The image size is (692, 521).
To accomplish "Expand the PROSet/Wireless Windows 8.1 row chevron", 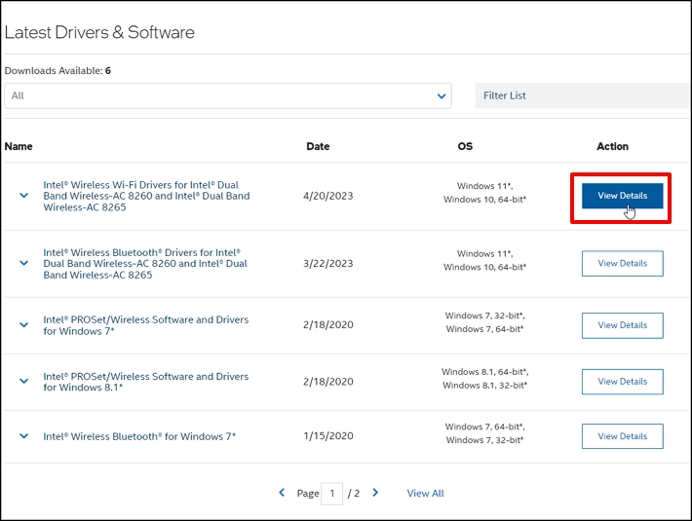I will point(23,381).
